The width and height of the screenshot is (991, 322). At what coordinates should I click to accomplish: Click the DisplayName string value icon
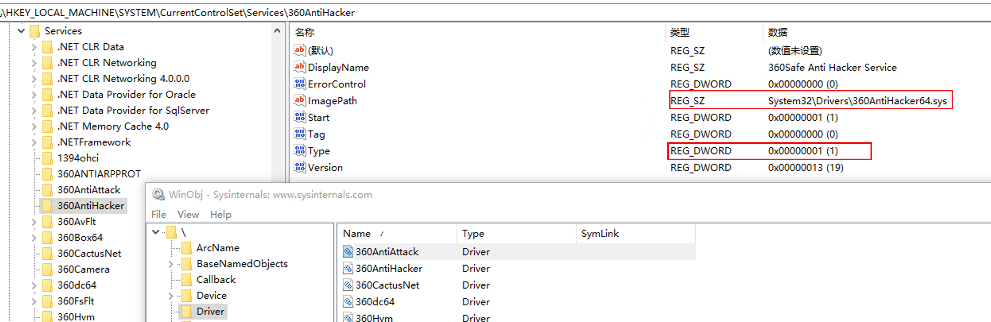(x=299, y=67)
